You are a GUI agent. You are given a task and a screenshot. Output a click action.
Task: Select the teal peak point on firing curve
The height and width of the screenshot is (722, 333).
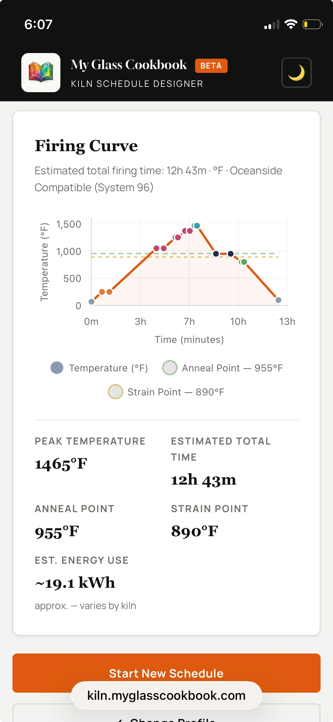point(197,226)
